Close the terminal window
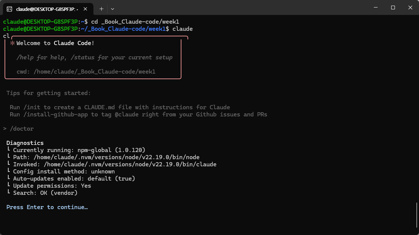419x235 pixels. tap(410, 8)
